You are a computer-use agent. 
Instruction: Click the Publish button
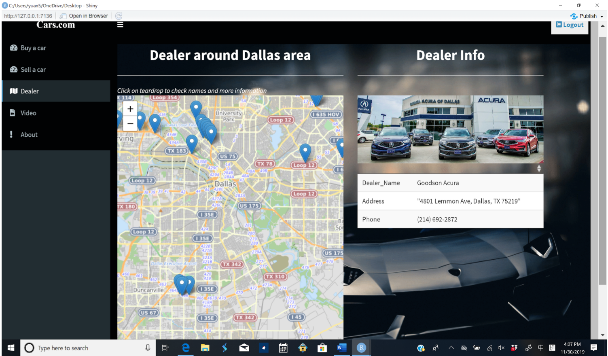[x=584, y=16]
